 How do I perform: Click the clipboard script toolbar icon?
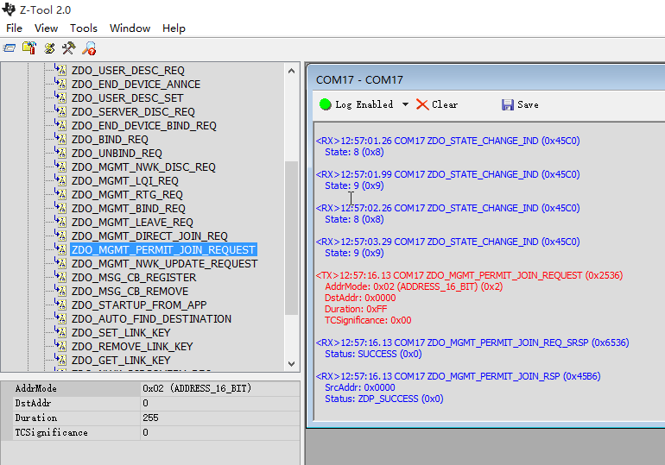click(29, 48)
